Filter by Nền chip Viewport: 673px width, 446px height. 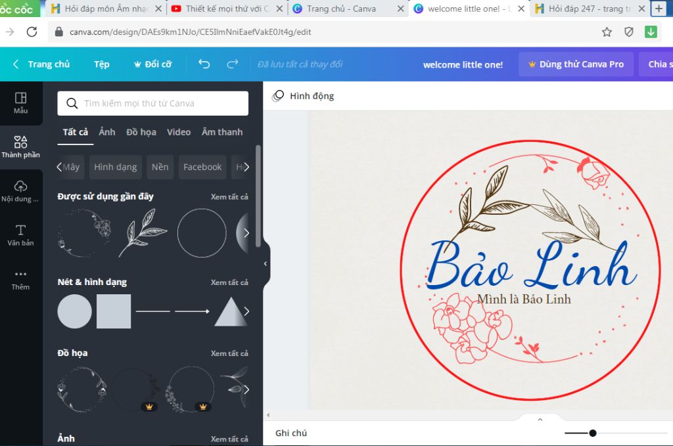click(160, 167)
